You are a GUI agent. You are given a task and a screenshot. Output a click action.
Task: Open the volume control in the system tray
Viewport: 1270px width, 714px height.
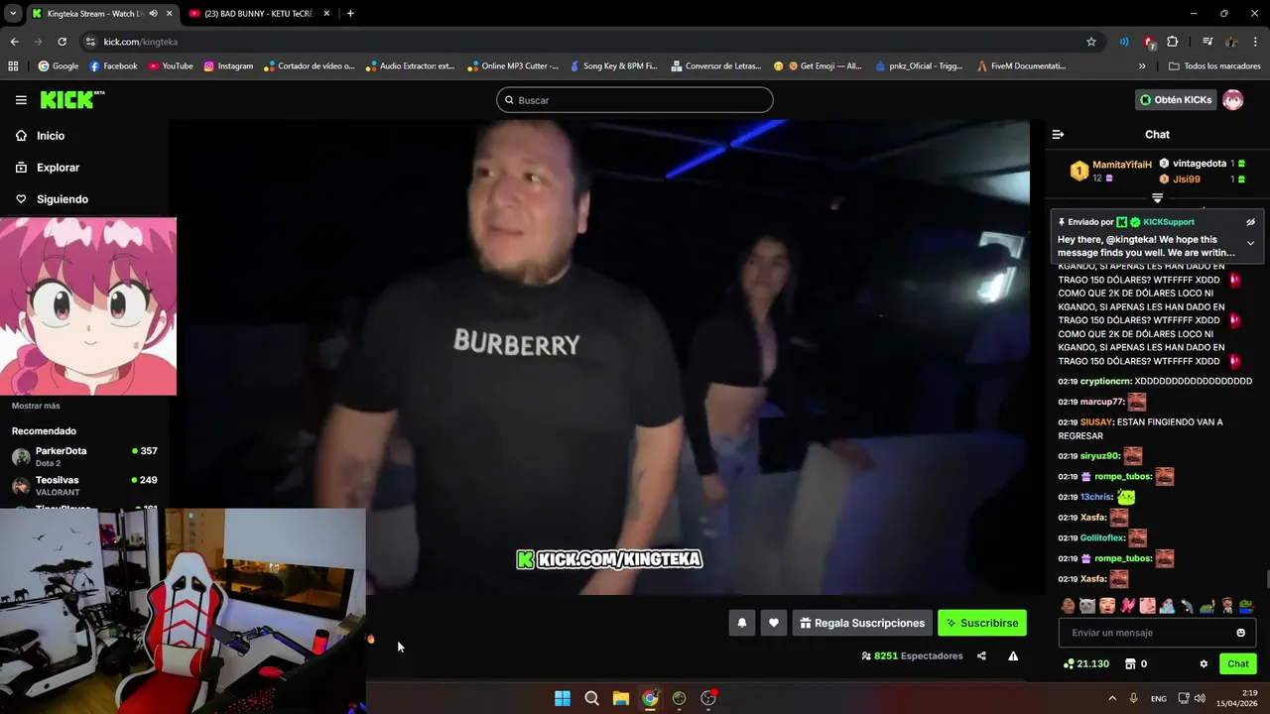1200,698
